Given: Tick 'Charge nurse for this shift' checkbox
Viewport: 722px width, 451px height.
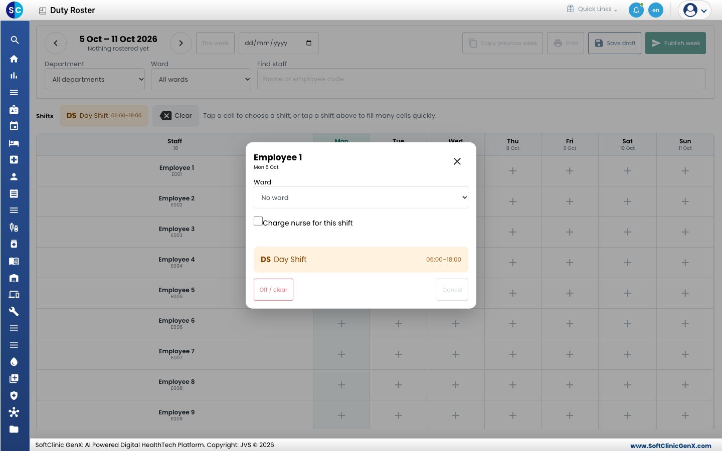Looking at the screenshot, I should point(258,221).
